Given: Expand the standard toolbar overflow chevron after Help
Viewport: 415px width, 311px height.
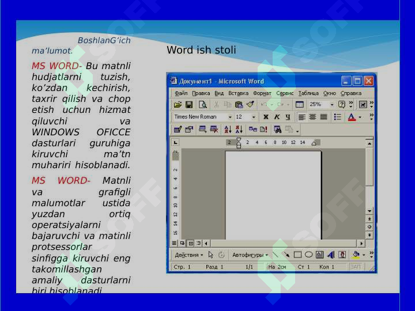Looking at the screenshot, I should click(x=351, y=104).
